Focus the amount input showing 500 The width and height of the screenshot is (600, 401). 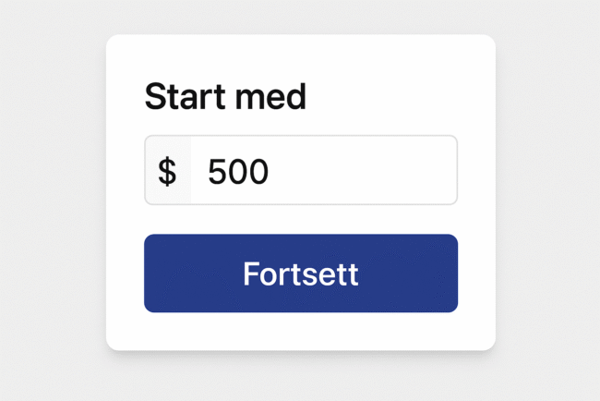click(x=323, y=171)
